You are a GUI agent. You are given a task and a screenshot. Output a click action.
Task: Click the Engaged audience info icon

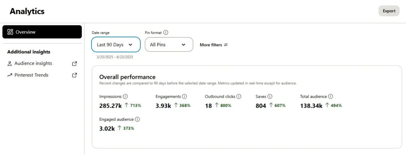coord(137,120)
